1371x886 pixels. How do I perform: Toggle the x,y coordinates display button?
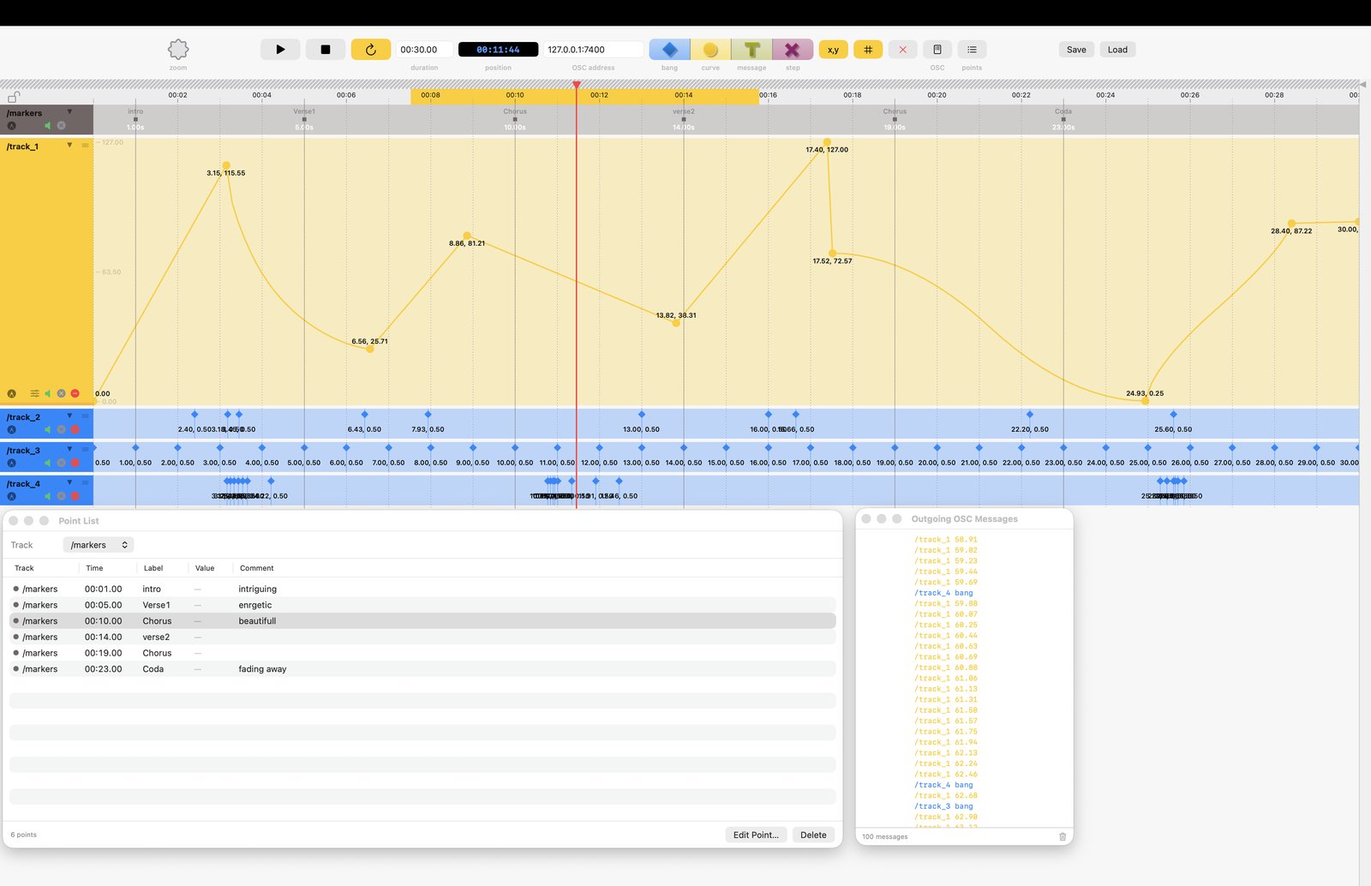tap(833, 50)
